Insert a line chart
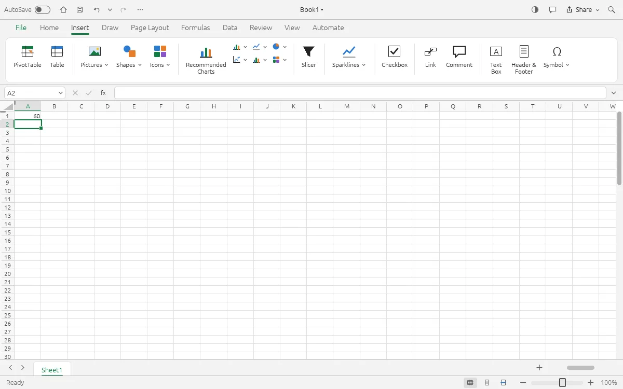 pyautogui.click(x=256, y=47)
